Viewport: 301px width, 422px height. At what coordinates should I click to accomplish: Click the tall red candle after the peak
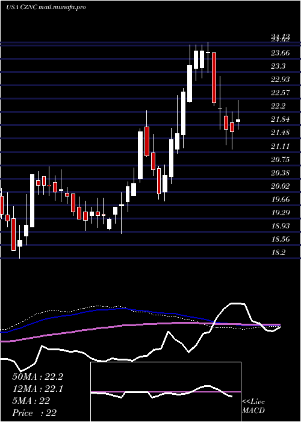pyautogui.click(x=214, y=78)
